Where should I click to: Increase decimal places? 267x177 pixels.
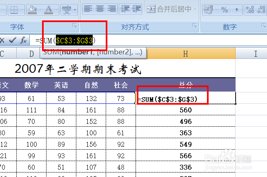pos(249,10)
